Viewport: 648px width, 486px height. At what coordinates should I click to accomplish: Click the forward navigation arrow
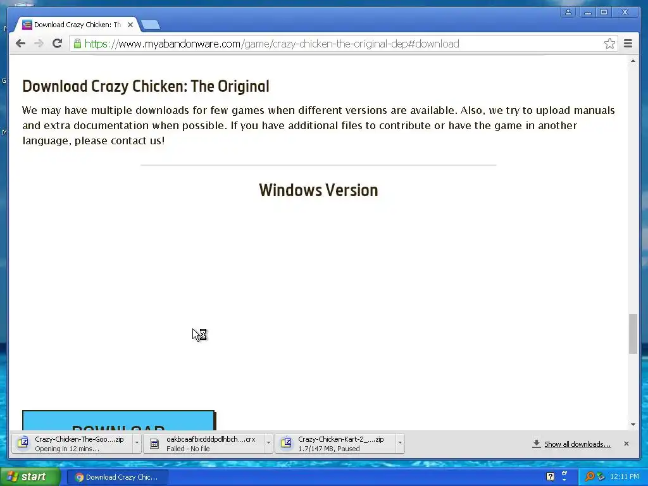pyautogui.click(x=39, y=44)
